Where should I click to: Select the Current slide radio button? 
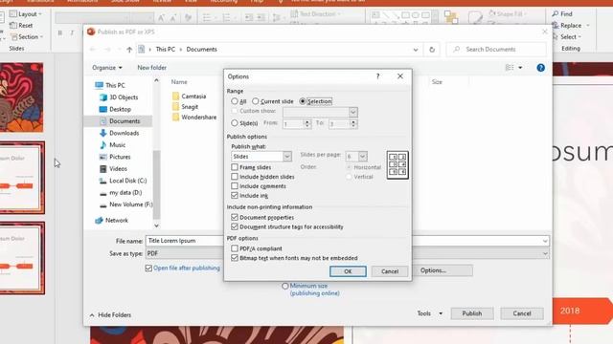[256, 101]
